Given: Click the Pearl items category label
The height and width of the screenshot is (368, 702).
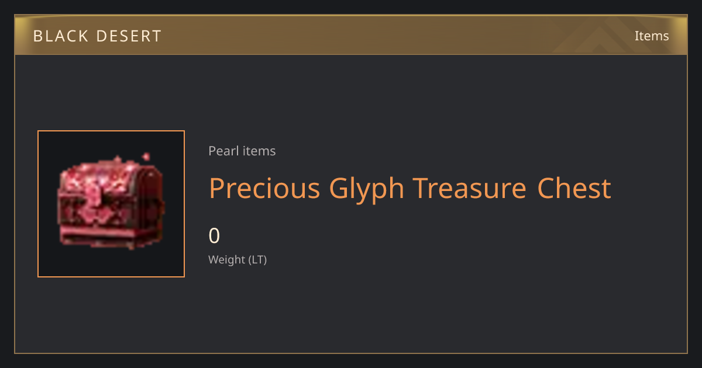Looking at the screenshot, I should click(x=242, y=151).
